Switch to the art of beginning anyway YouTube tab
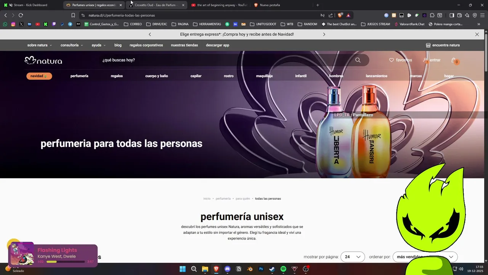The image size is (488, 275). [x=219, y=5]
